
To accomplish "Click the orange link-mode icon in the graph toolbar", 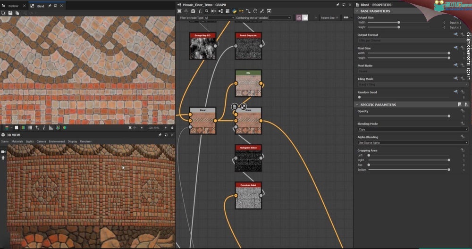I will [241, 11].
